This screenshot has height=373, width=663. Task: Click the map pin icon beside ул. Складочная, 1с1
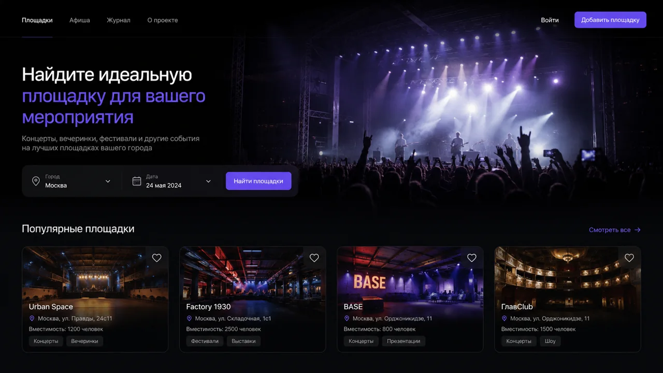pyautogui.click(x=189, y=319)
